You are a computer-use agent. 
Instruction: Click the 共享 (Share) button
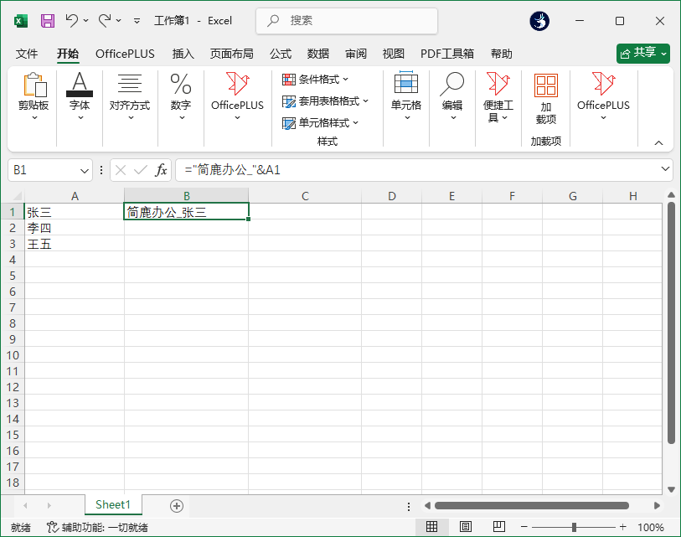point(642,52)
